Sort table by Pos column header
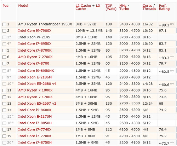This screenshot has height=146, width=177. (x=5, y=6)
